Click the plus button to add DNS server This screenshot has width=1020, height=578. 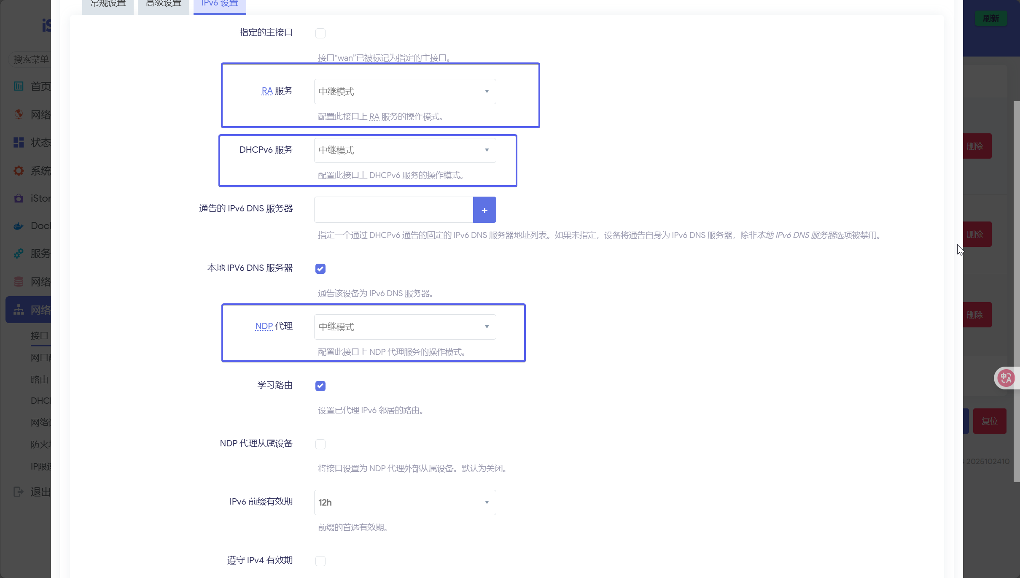pyautogui.click(x=484, y=210)
